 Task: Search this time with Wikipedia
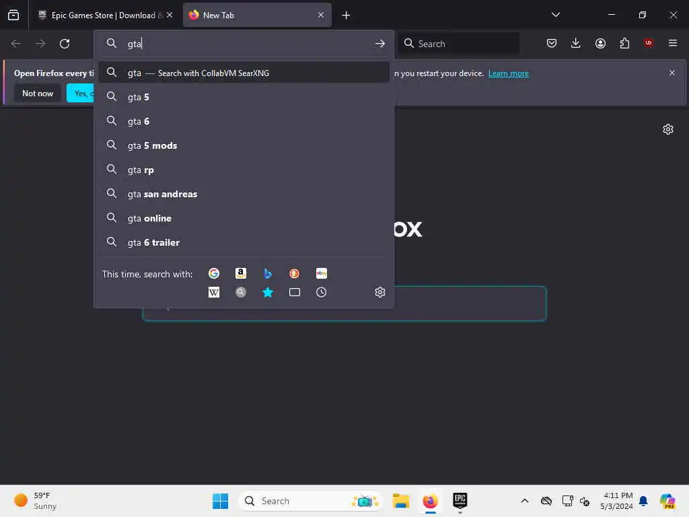pyautogui.click(x=214, y=292)
